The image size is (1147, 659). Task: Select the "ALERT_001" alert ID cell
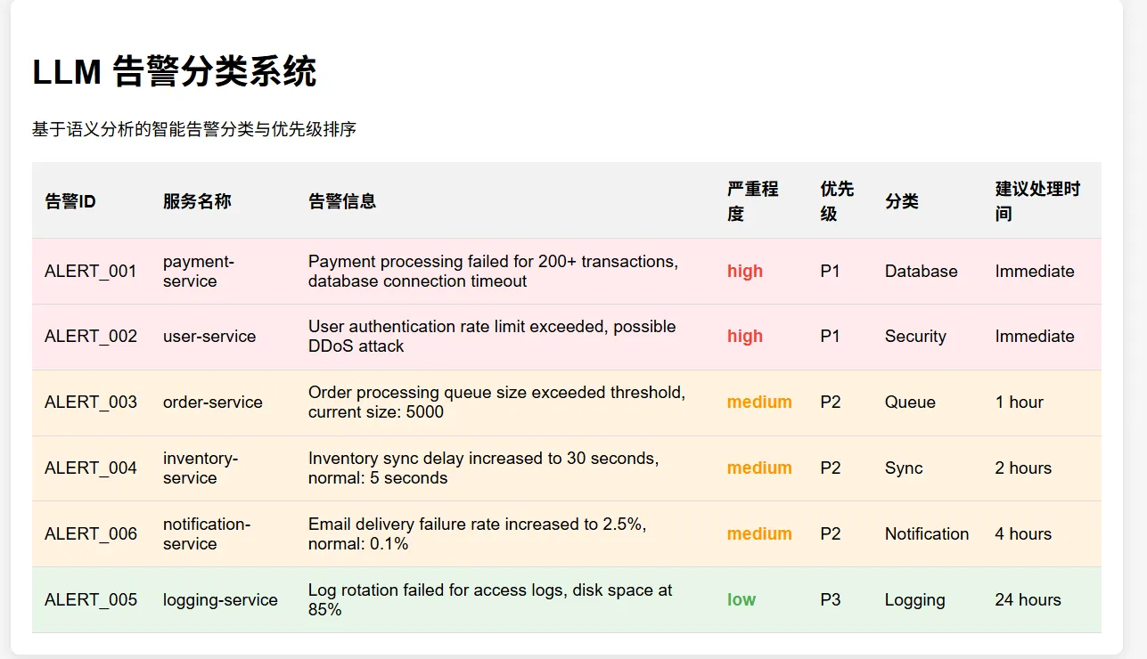(91, 272)
